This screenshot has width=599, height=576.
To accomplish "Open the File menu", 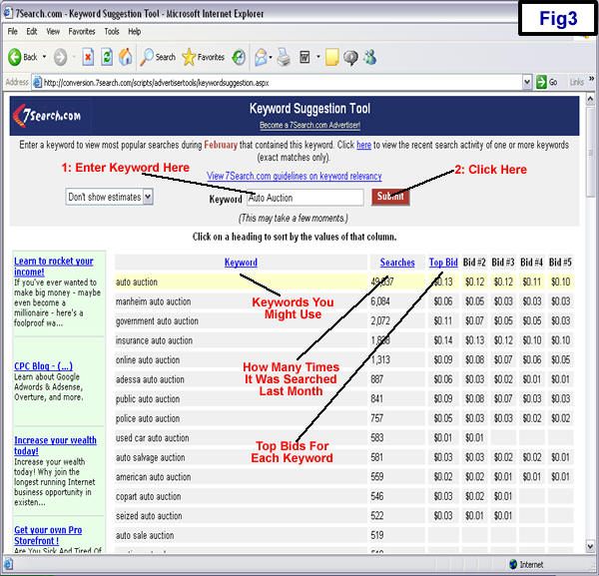I will pos(13,31).
